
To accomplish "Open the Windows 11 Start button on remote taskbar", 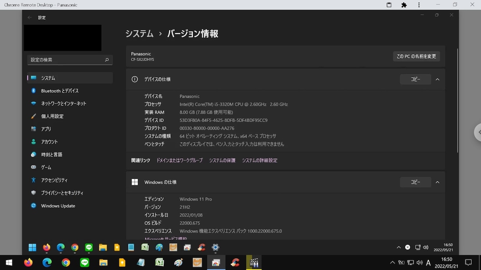I will point(32,248).
